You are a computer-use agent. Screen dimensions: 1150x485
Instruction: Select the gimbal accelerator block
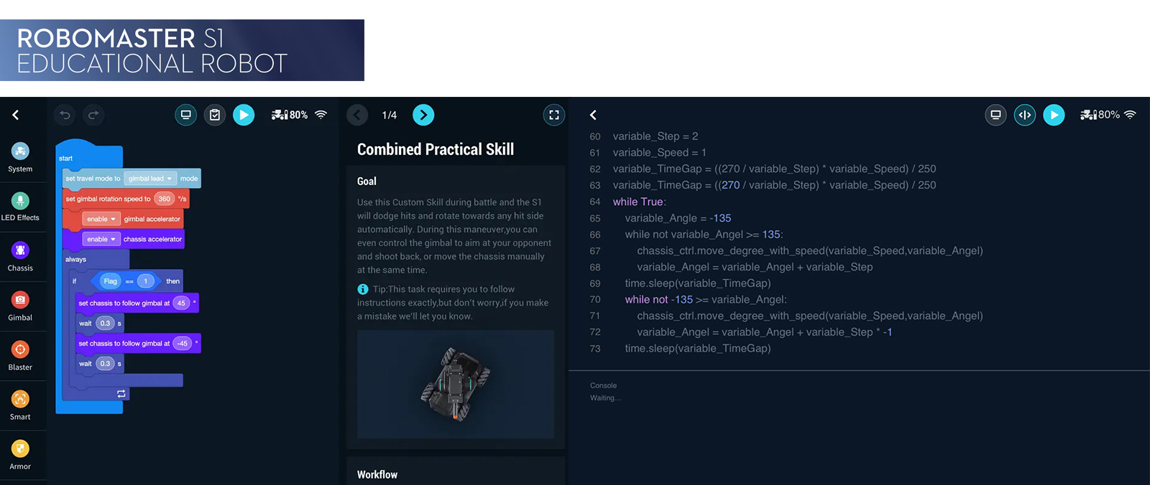point(124,219)
